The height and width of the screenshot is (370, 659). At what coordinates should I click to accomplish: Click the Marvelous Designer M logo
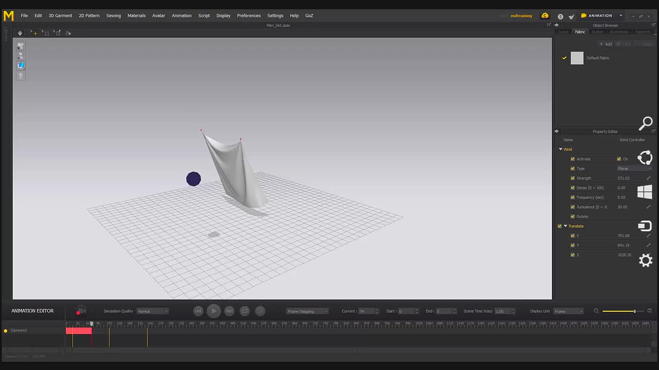pyautogui.click(x=8, y=16)
